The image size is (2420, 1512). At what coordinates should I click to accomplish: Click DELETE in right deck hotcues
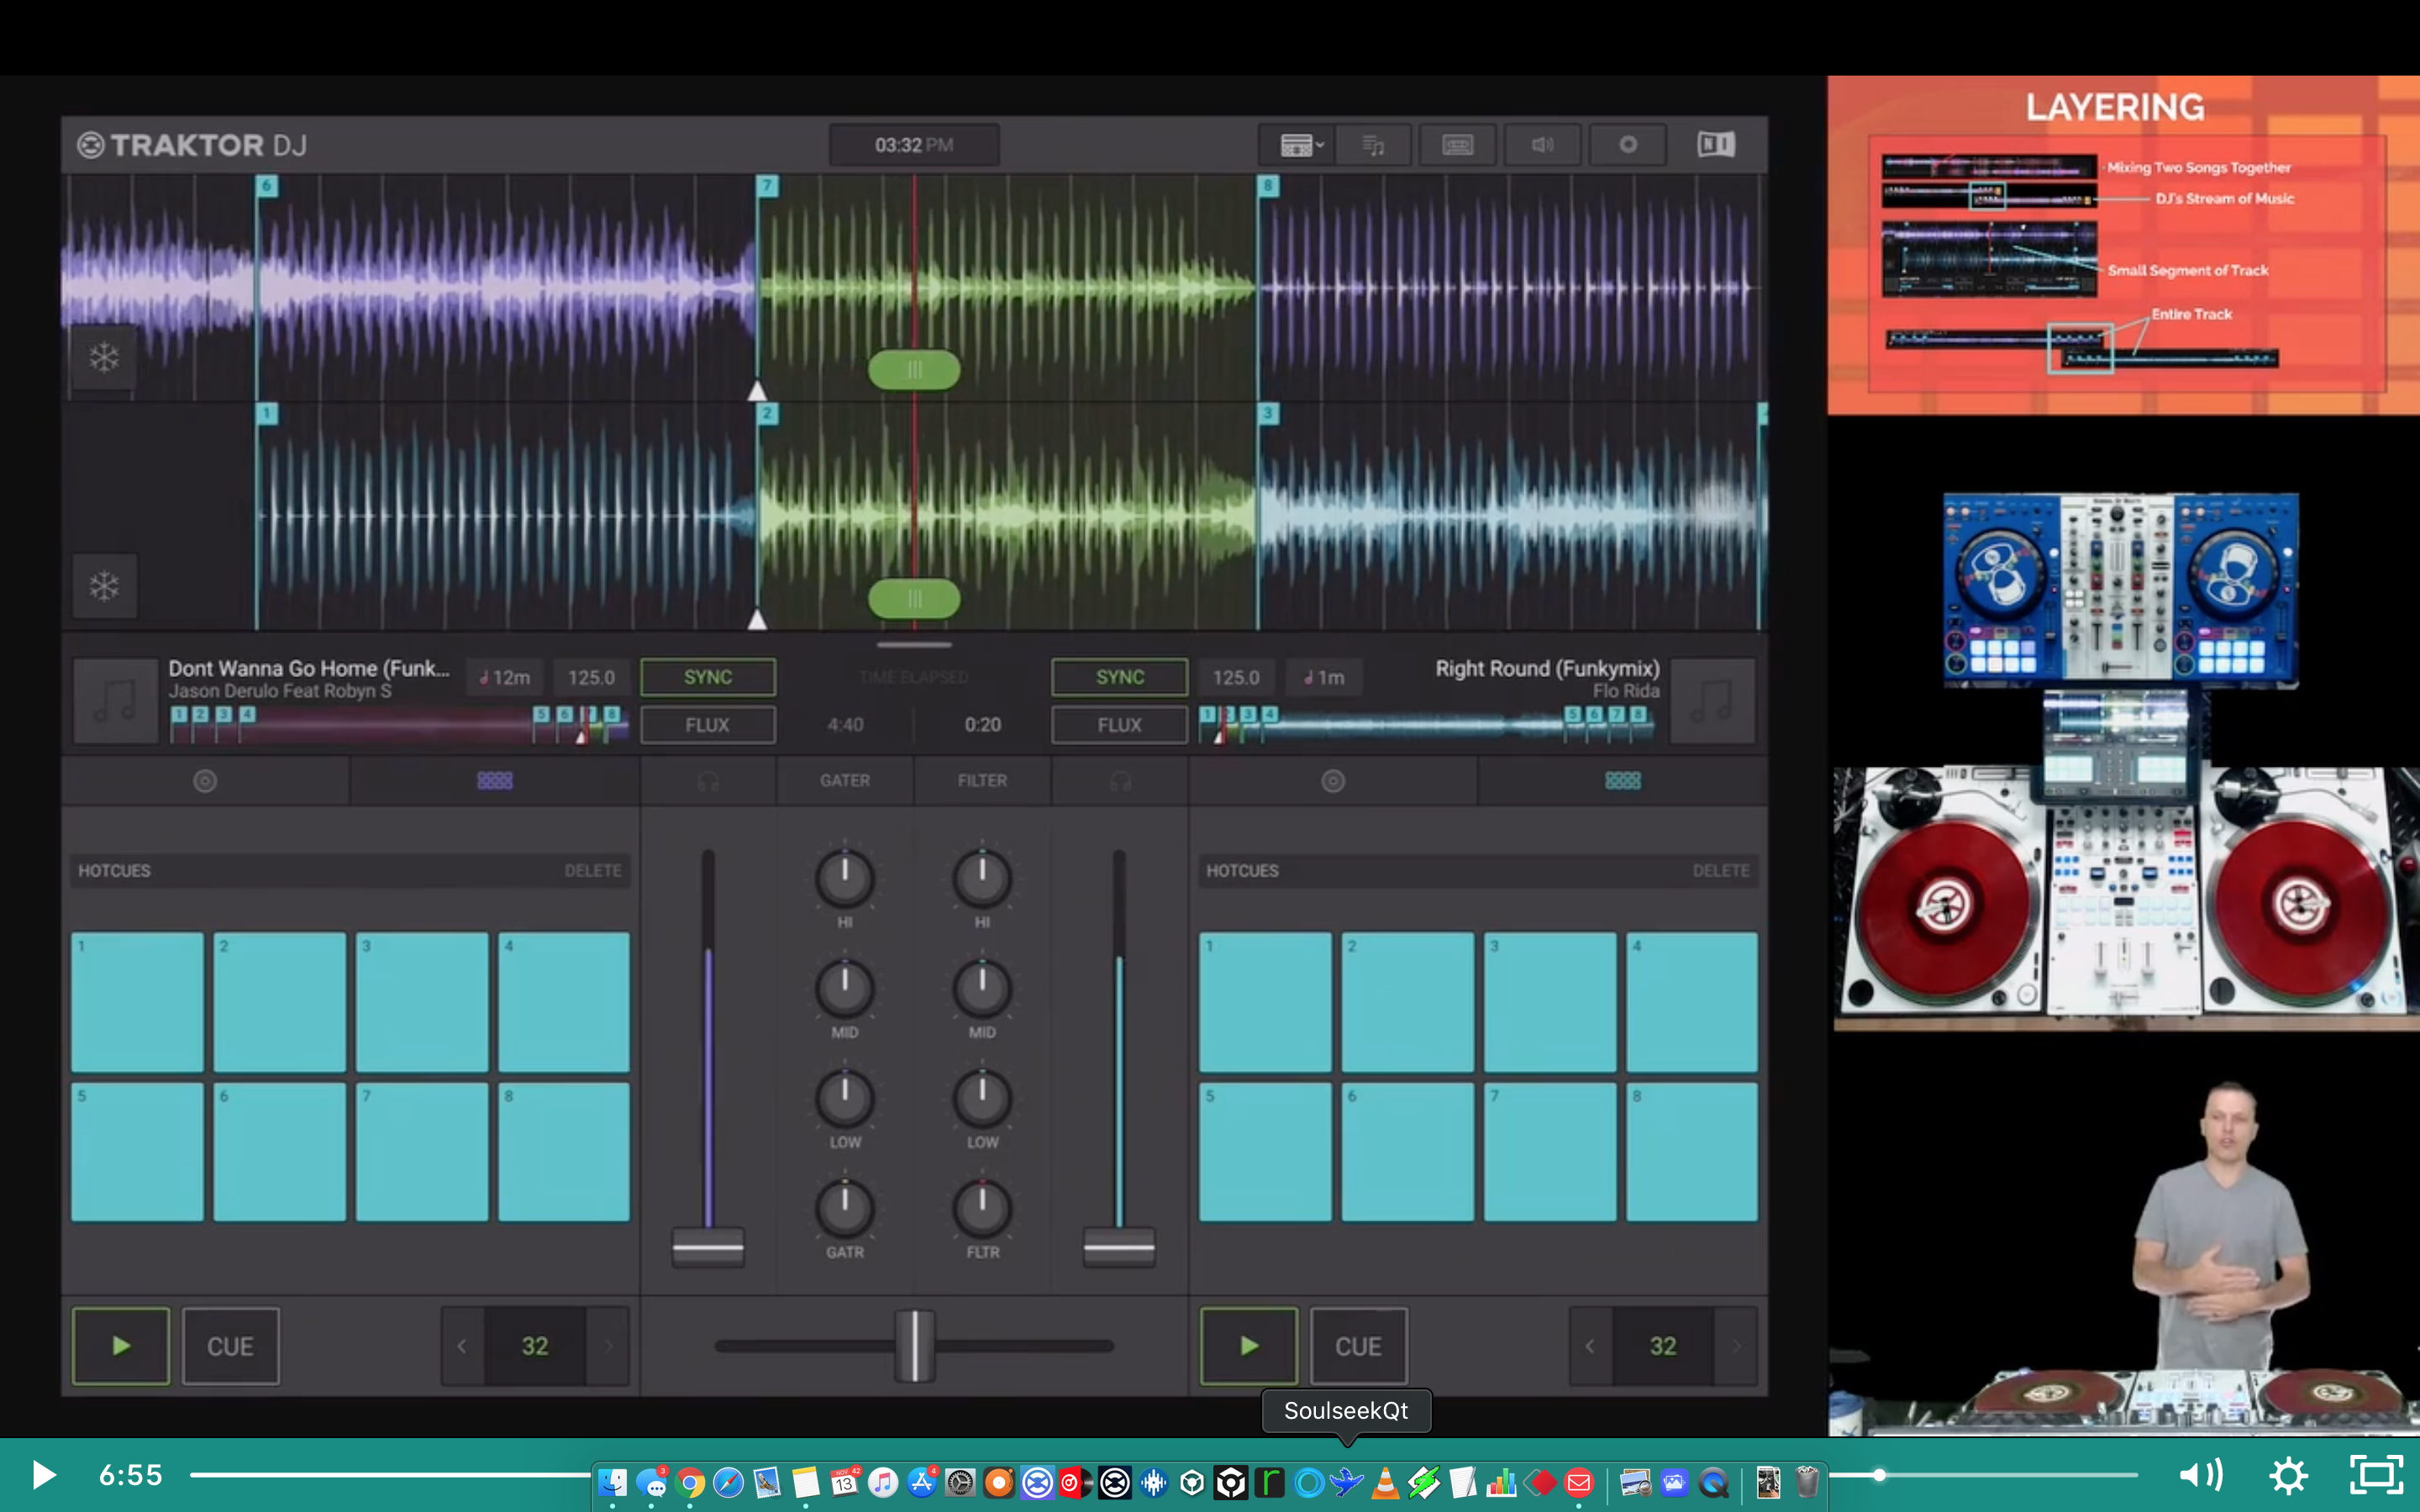[1721, 871]
